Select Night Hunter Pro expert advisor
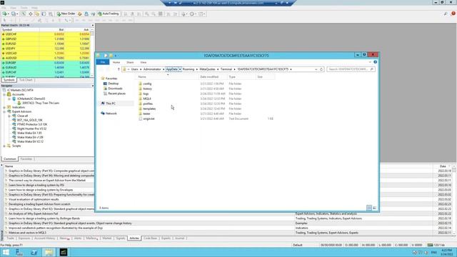457x257 pixels. click(x=31, y=128)
